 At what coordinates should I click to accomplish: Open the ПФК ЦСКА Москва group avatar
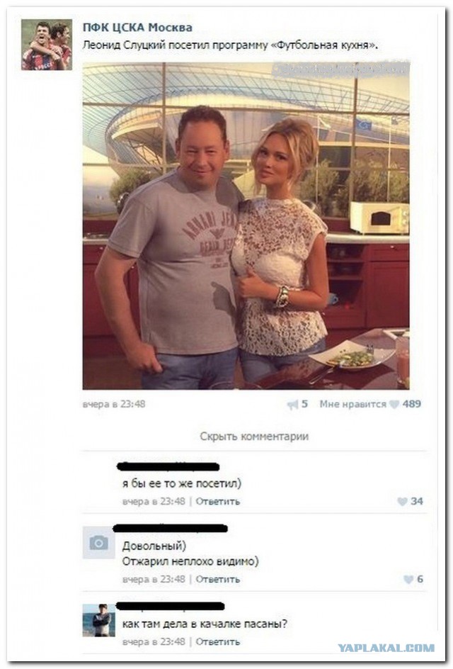tap(47, 45)
